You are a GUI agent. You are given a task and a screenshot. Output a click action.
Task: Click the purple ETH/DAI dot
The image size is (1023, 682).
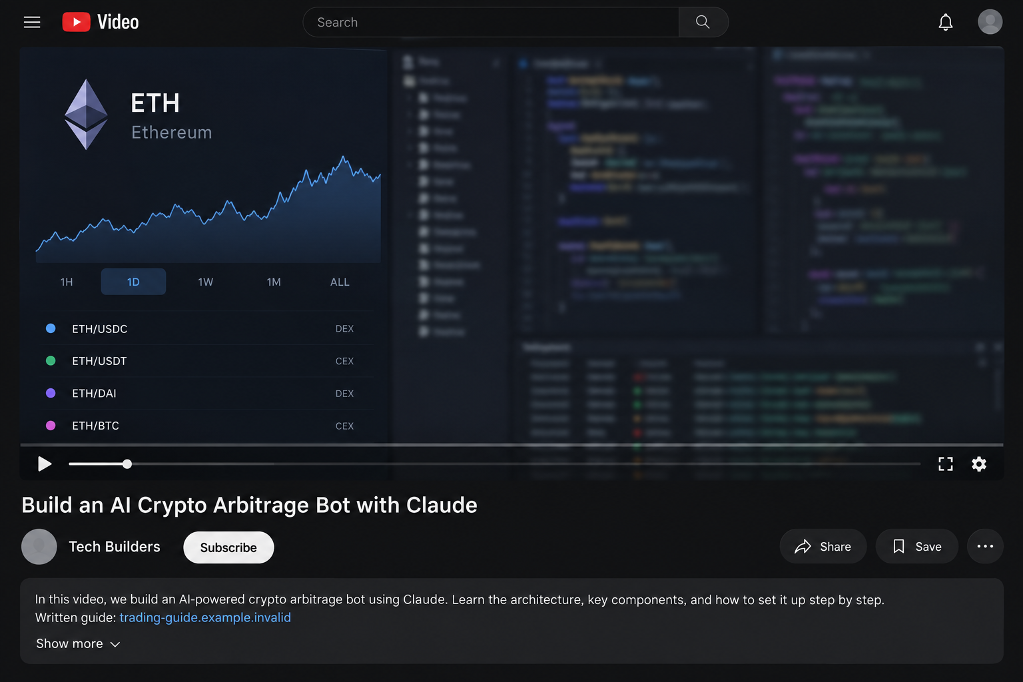(51, 393)
